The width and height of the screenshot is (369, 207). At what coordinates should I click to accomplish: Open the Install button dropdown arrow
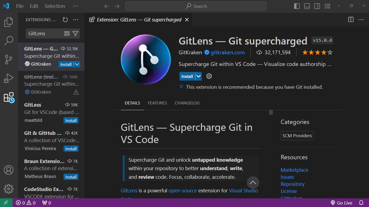point(198,76)
